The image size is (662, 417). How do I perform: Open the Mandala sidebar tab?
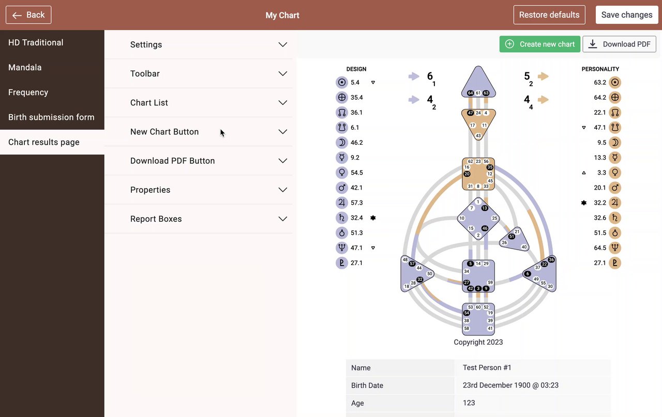pyautogui.click(x=25, y=68)
